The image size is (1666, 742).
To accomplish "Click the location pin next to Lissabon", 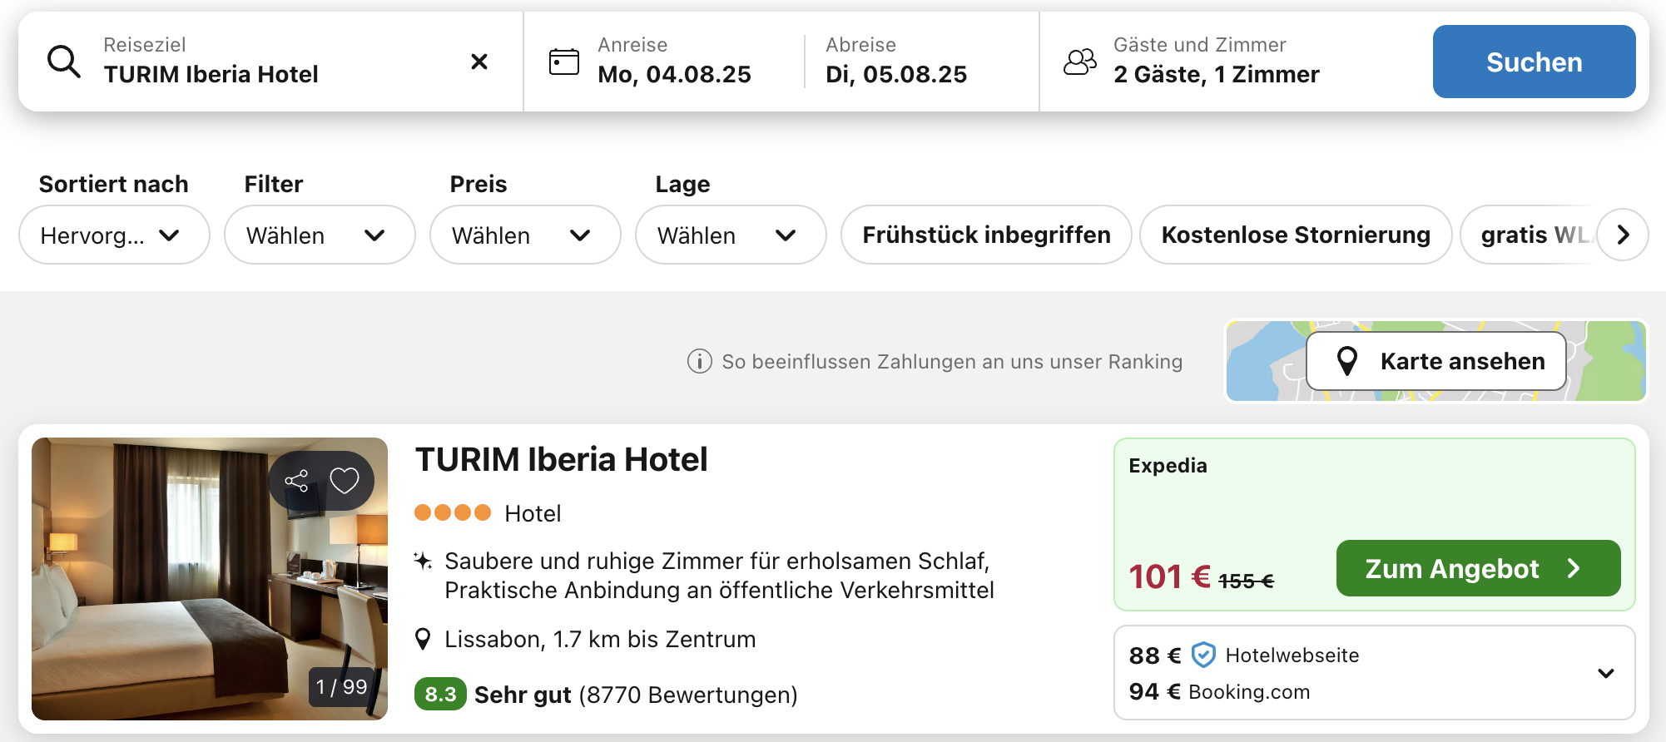I will [423, 640].
